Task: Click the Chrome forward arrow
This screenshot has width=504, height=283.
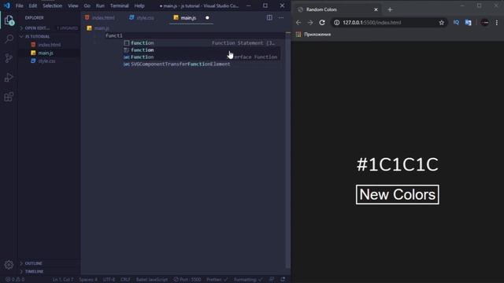Action: (310, 23)
